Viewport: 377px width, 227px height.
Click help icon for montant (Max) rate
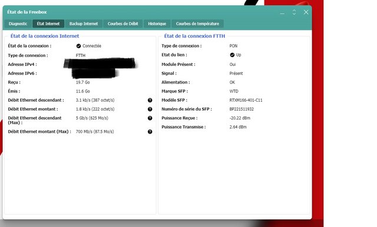pyautogui.click(x=150, y=132)
